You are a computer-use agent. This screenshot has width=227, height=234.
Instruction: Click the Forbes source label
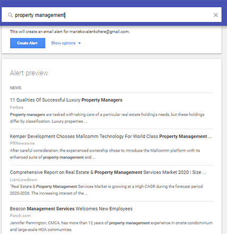[16, 107]
